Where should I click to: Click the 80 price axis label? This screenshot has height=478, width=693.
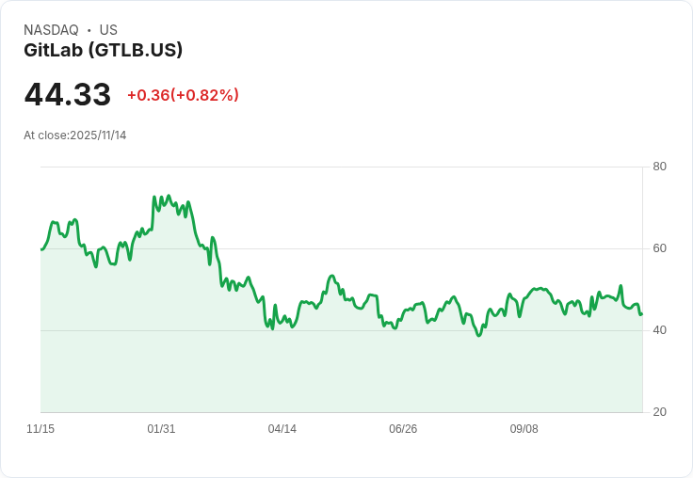[659, 167]
